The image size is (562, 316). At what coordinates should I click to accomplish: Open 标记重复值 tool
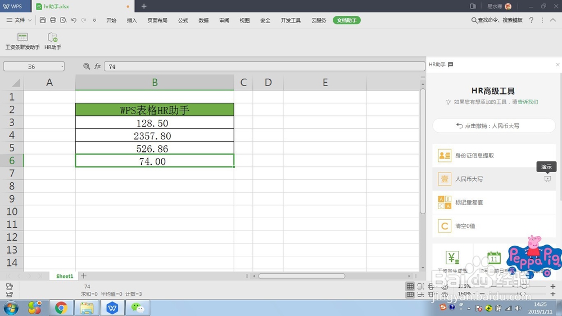click(x=494, y=202)
